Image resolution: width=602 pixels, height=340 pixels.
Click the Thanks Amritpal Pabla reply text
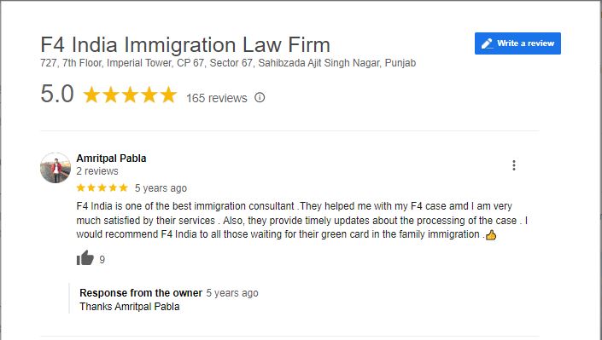click(x=130, y=307)
